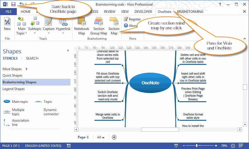Expand the Hyperlink dropdown arrow
This screenshot has height=149, width=249.
(x=63, y=33)
